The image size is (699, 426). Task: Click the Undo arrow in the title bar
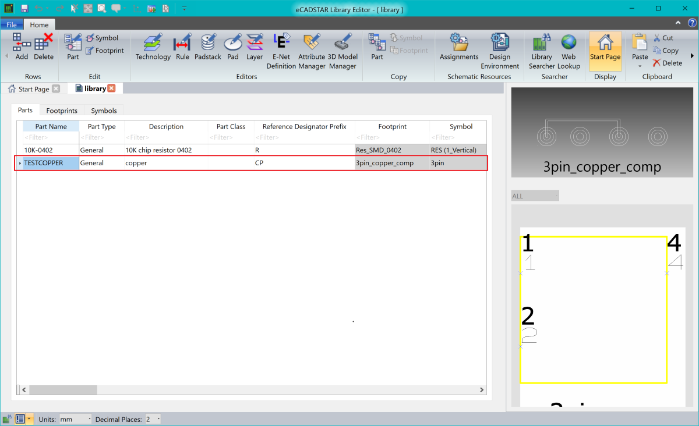tap(38, 9)
